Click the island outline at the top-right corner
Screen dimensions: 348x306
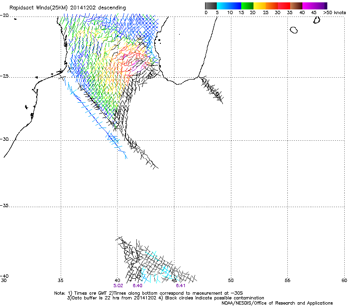[x=316, y=20]
